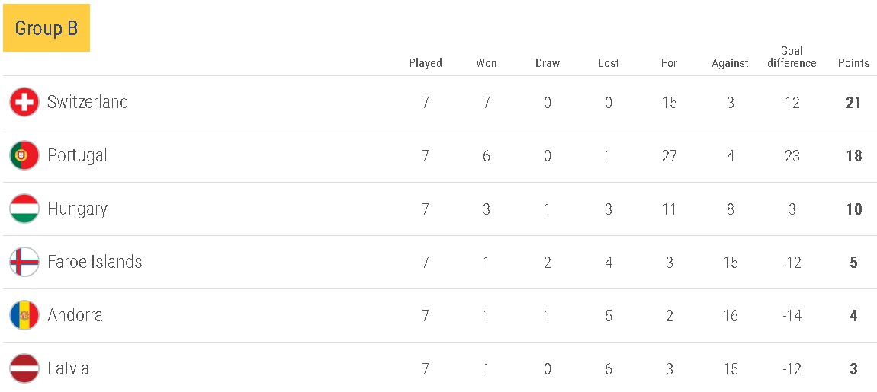Click the Goal difference column header
The image size is (877, 392).
792,57
